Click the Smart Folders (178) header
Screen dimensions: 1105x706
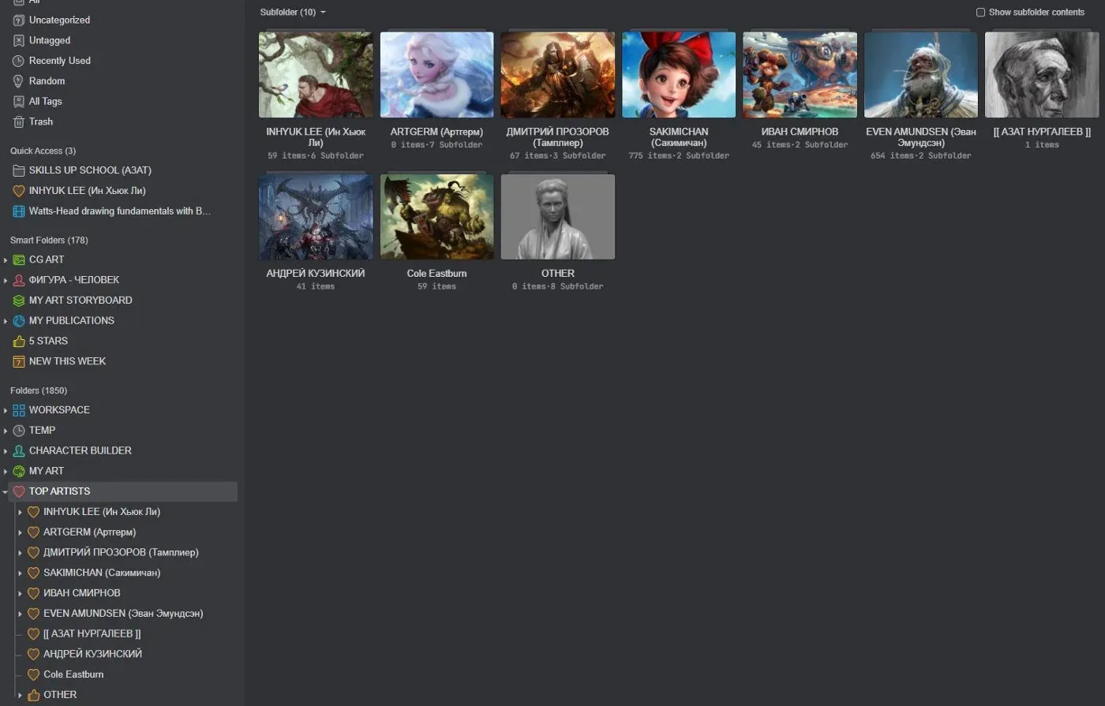49,240
